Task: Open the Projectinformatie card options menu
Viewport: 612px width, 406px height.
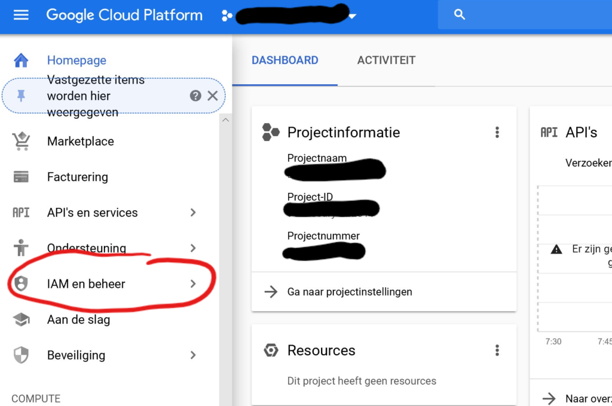Action: pyautogui.click(x=497, y=132)
